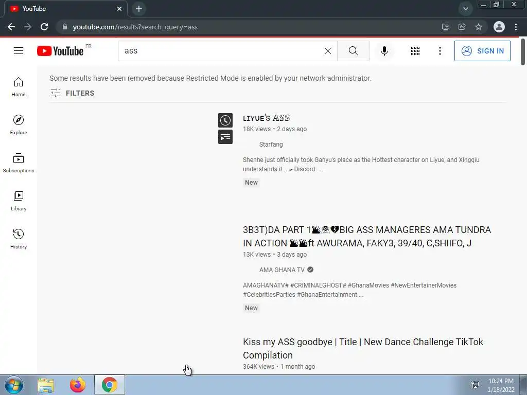527x395 pixels.
Task: Click the '18K views • 2 days ago' text
Action: point(275,129)
